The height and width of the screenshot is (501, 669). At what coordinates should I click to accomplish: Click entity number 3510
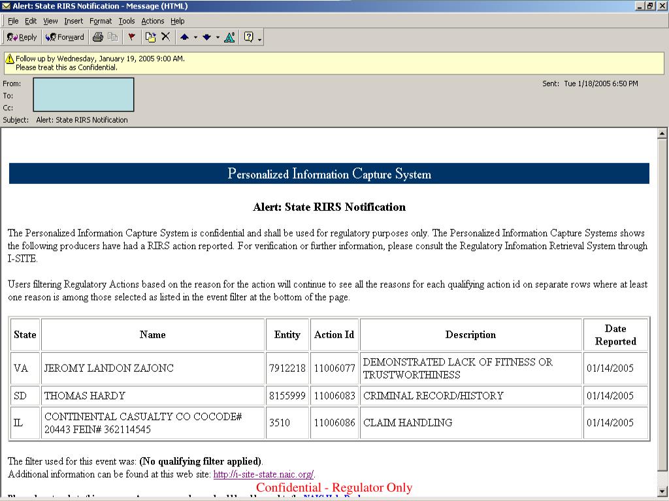pyautogui.click(x=280, y=423)
